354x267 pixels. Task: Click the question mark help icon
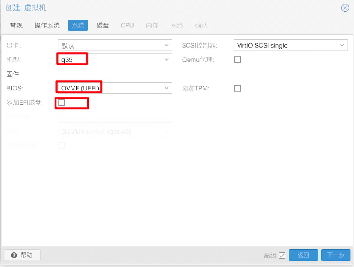(x=14, y=255)
